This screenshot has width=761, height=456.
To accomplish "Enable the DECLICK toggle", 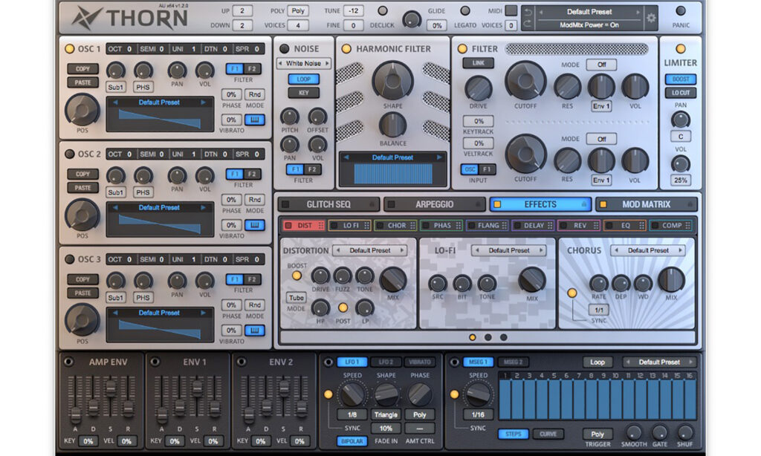I will [383, 10].
